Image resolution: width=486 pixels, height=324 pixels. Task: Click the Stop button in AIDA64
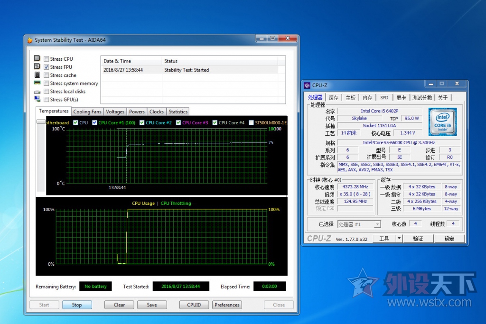[77, 305]
